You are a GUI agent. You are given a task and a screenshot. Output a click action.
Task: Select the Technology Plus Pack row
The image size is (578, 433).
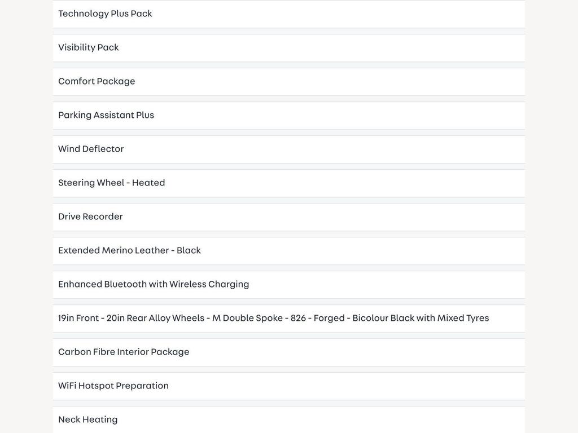(x=289, y=14)
